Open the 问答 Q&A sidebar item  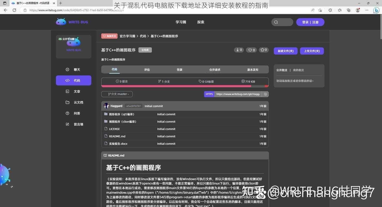73,113
